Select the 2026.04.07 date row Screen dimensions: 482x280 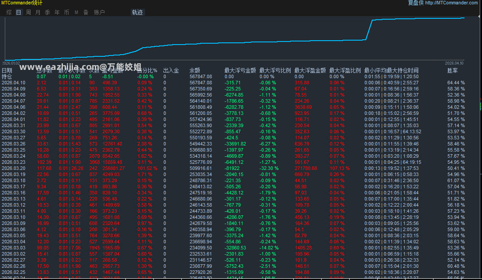pyautogui.click(x=234, y=101)
